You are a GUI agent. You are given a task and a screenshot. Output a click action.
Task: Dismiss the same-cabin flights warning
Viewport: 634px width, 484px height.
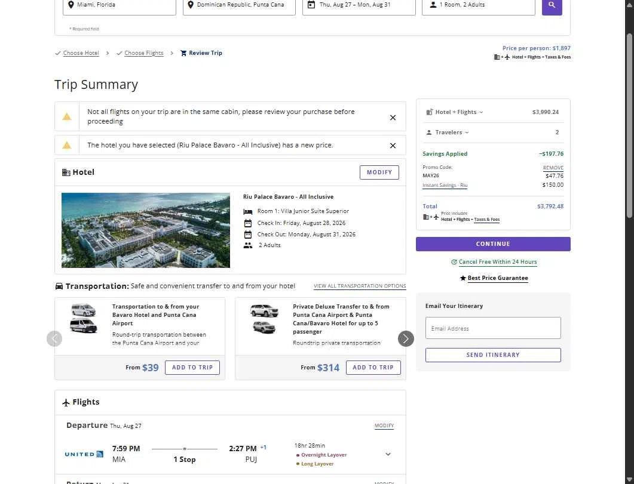[393, 118]
